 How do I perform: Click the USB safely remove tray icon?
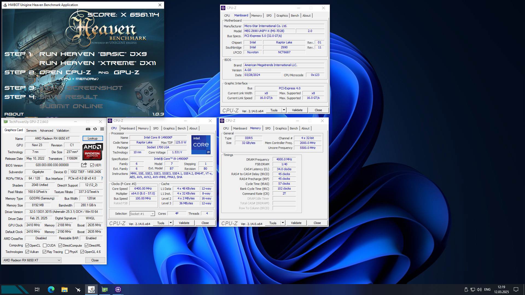[x=466, y=290]
